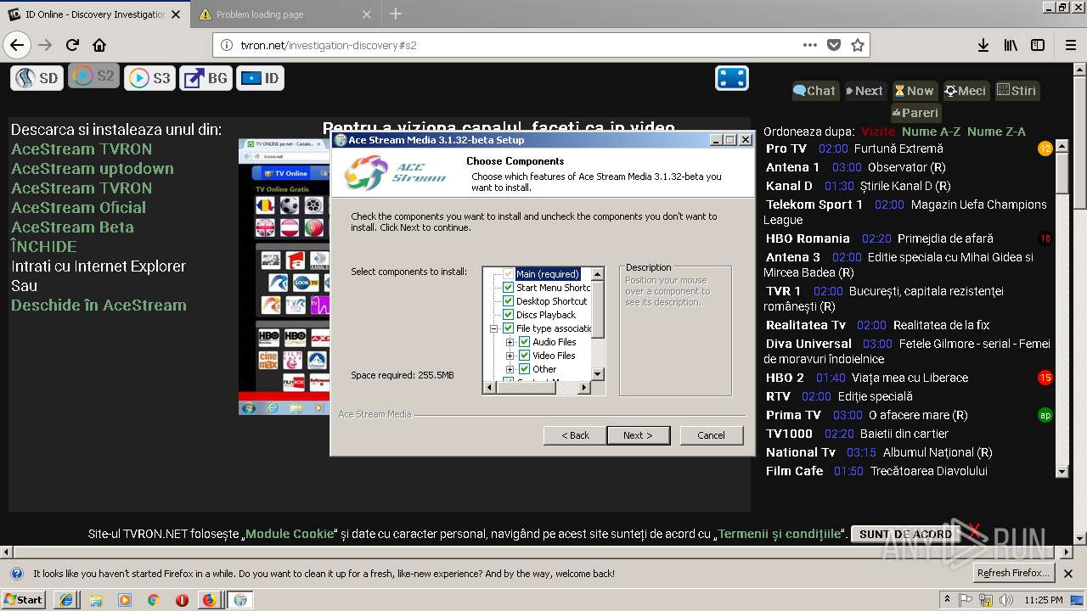Select the BG external source button
The image size is (1087, 611).
(x=206, y=78)
